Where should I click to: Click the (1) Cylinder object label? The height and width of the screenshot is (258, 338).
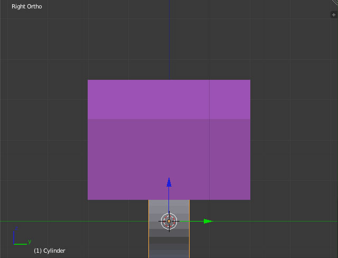pos(49,251)
